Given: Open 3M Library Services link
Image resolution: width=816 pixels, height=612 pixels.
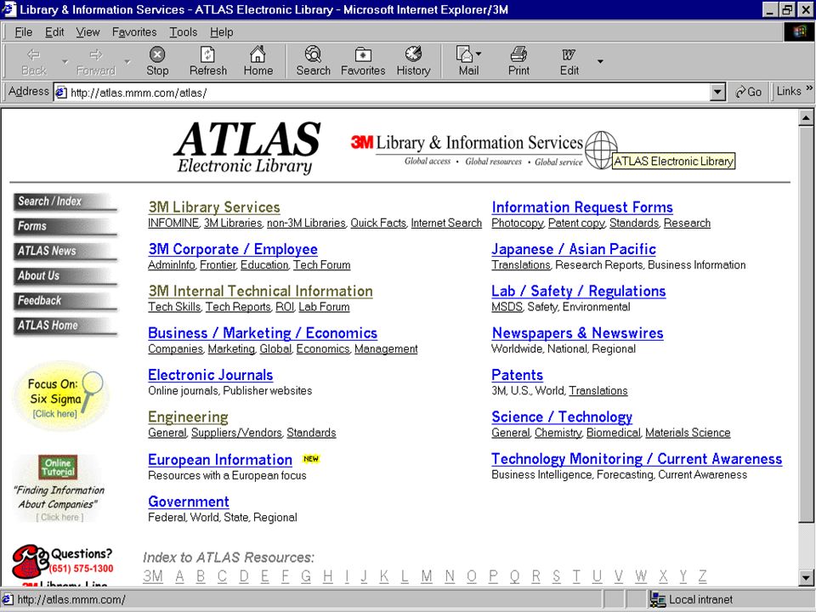Looking at the screenshot, I should (214, 207).
